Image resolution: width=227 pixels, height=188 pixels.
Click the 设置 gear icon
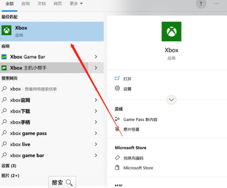(117, 88)
